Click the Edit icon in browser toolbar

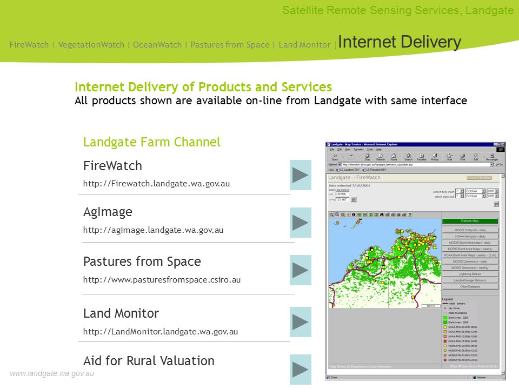[x=476, y=157]
